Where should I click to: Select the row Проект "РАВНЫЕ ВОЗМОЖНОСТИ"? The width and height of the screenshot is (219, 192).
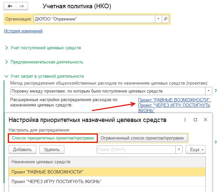point(107,172)
